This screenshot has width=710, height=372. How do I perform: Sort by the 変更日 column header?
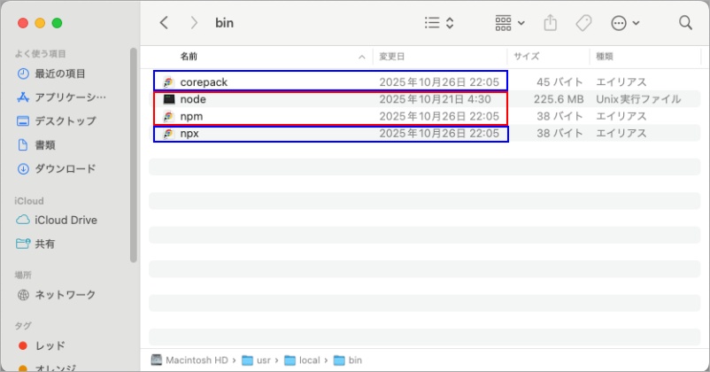(392, 56)
